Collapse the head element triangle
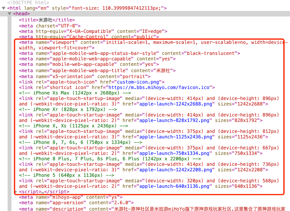The width and height of the screenshot is (290, 211). click(x=9, y=14)
